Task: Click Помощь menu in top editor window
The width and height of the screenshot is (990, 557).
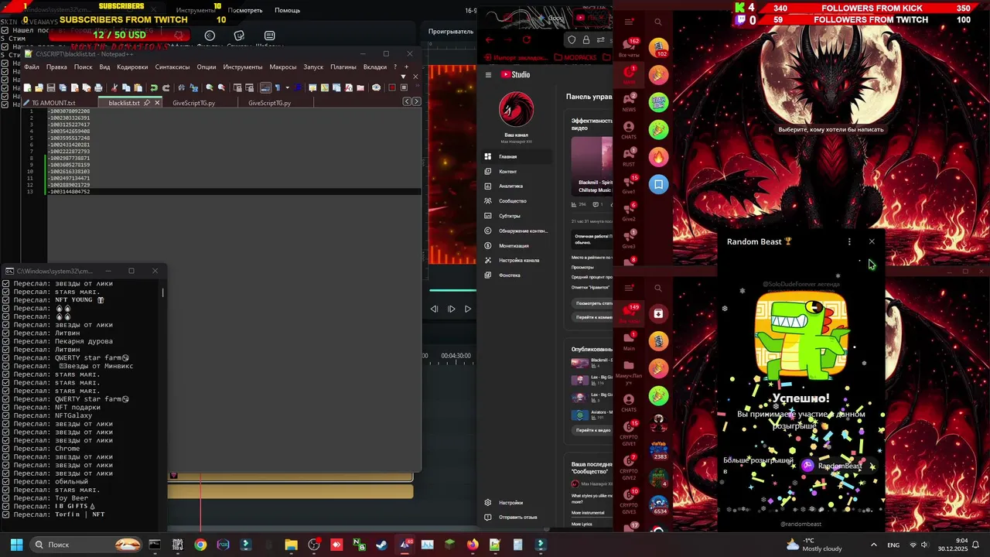Action: (287, 10)
